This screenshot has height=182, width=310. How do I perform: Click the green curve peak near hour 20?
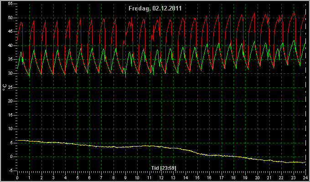coord(254,41)
